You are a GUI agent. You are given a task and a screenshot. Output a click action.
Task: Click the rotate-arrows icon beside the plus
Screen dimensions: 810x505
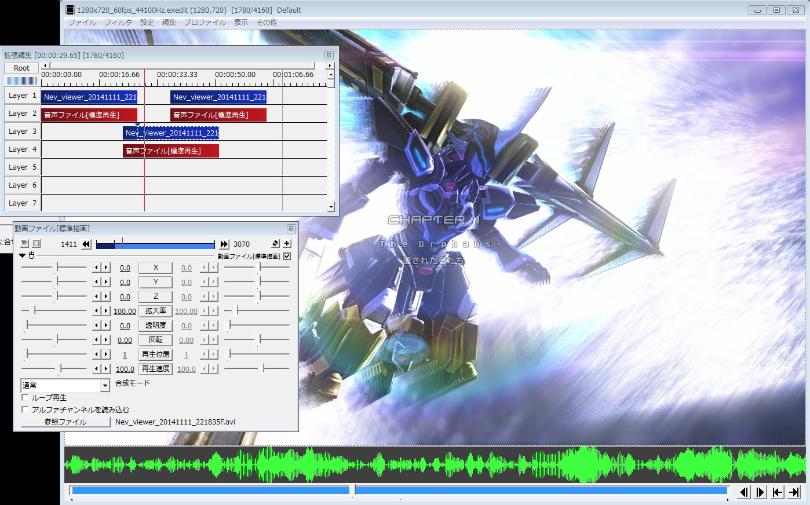pyautogui.click(x=275, y=244)
